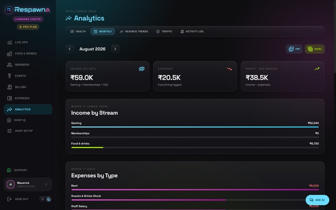Screen dimensions: 336x210
Task: Open Billing from the sidebar
Action: [x=28, y=87]
